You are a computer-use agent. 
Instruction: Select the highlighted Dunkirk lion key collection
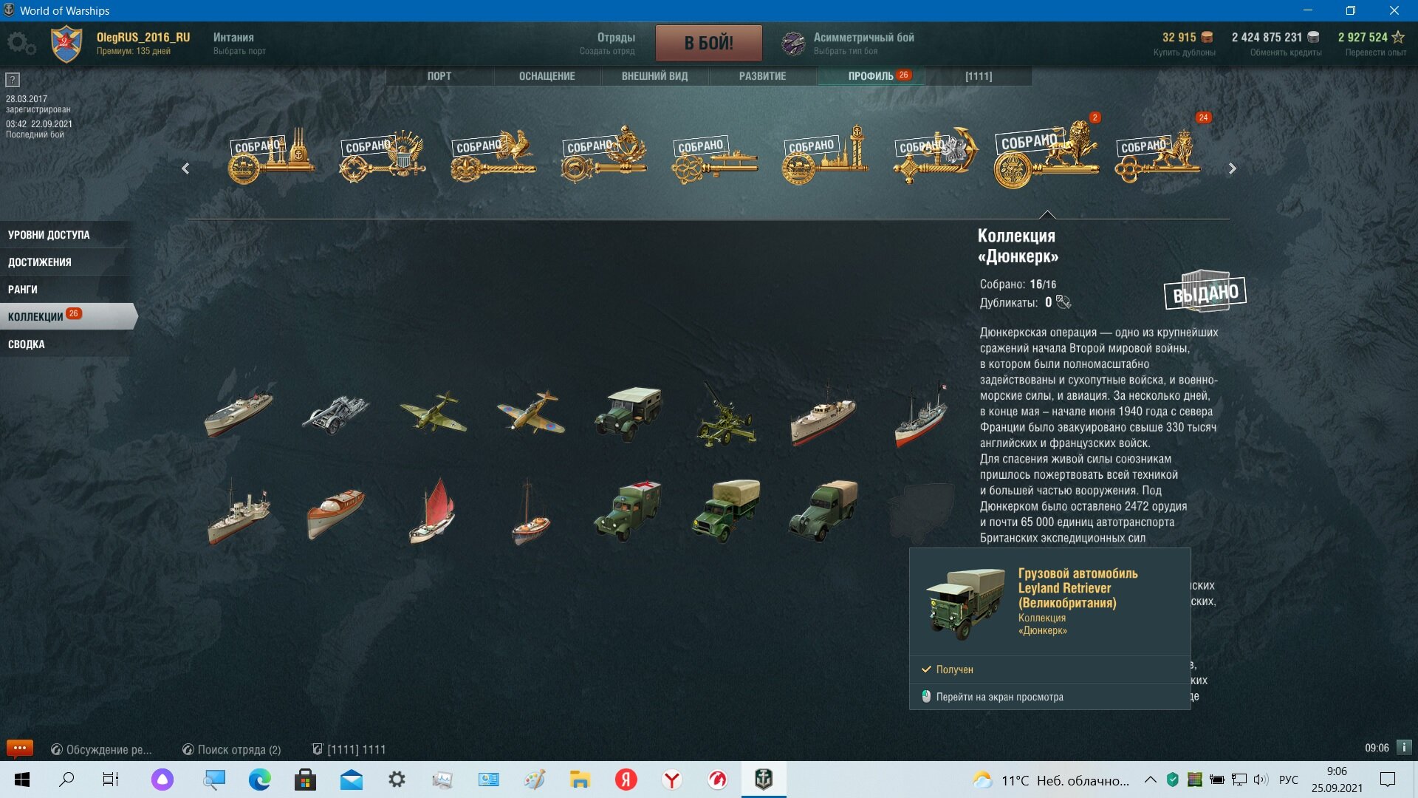pos(1047,154)
